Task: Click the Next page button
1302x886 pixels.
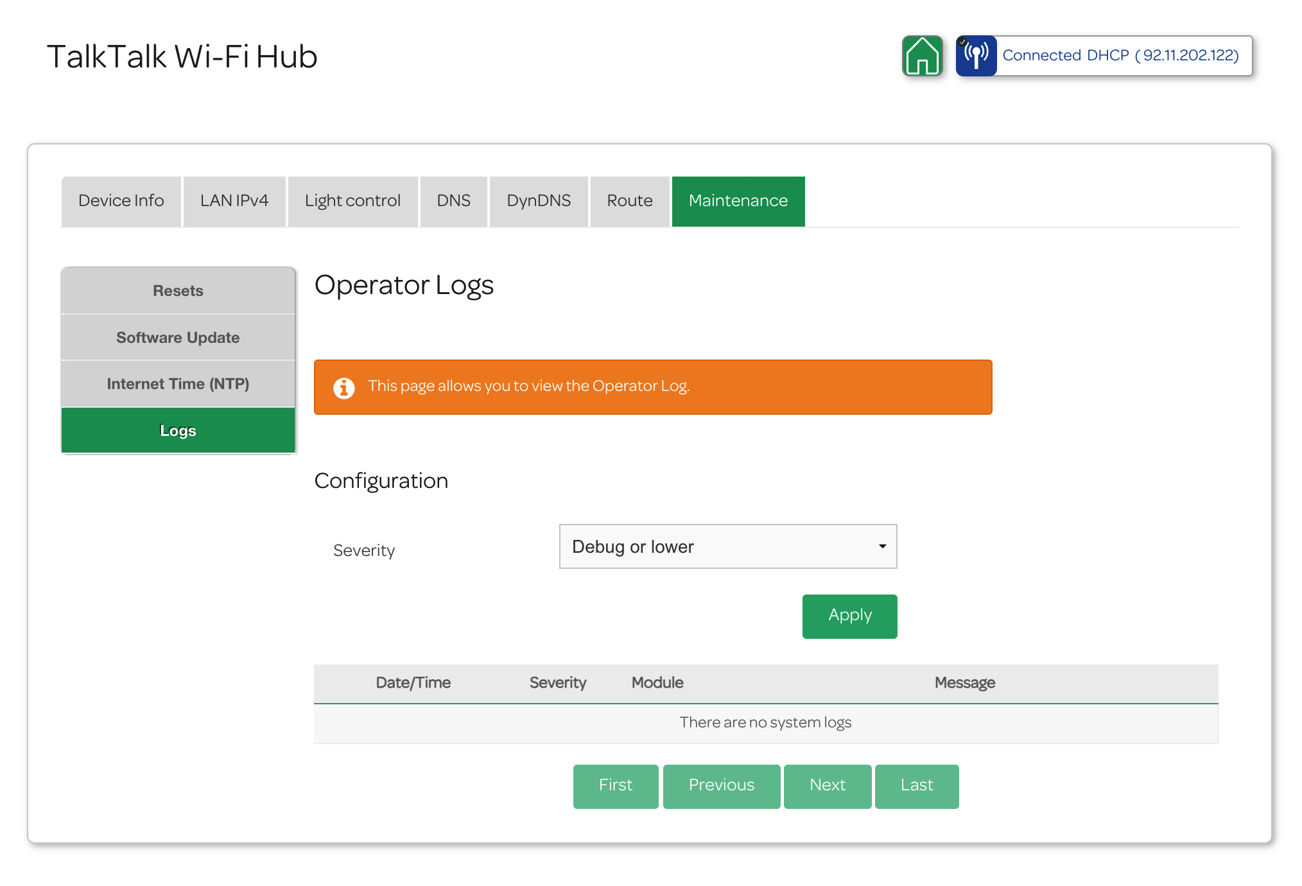Action: (x=827, y=786)
